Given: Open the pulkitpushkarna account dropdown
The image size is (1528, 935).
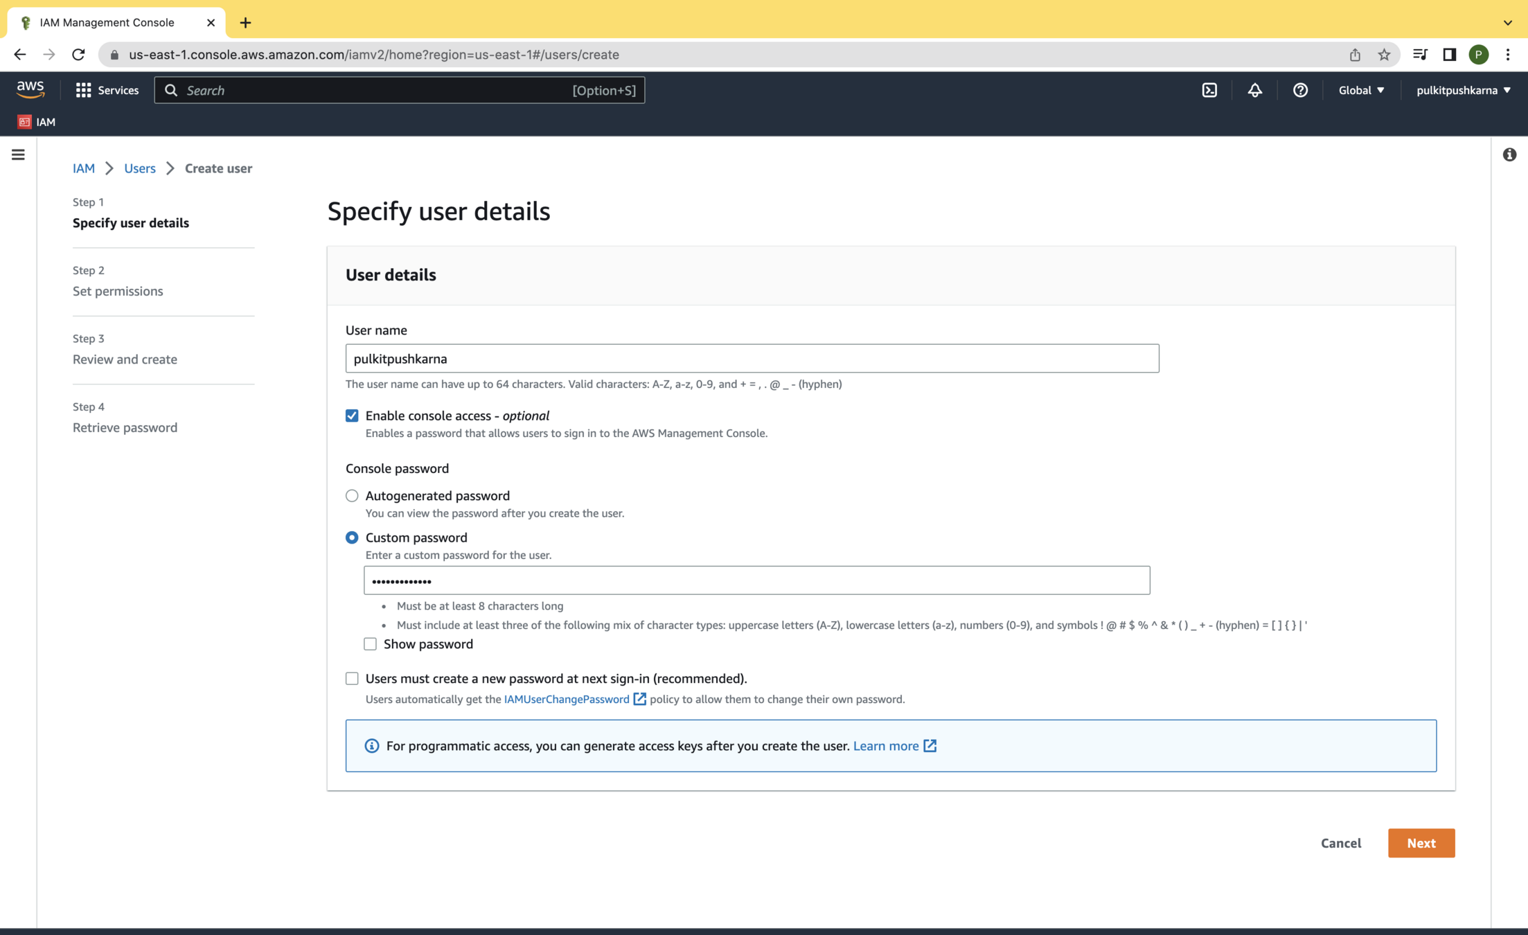Looking at the screenshot, I should point(1463,90).
